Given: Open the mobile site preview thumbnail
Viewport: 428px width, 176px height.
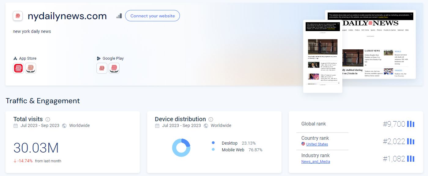Looking at the screenshot, I should (323, 56).
